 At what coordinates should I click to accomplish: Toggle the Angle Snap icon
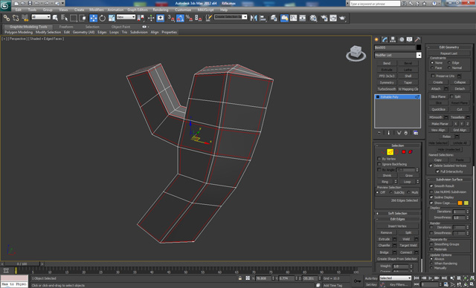point(180,18)
